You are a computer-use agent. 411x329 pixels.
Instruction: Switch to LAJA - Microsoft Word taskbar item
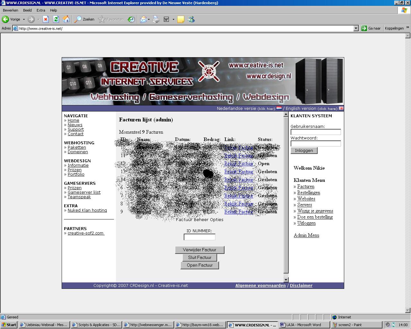[x=304, y=325]
